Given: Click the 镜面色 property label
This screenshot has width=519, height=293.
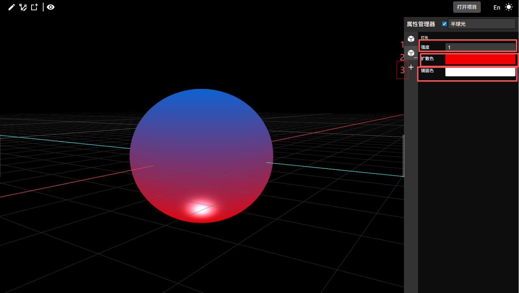Looking at the screenshot, I should coord(427,71).
